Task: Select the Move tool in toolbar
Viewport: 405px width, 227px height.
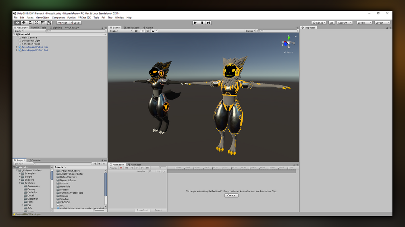Action: tap(24, 22)
